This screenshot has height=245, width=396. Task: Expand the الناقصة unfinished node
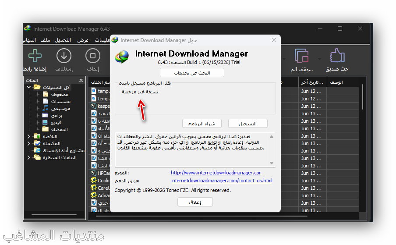click(x=28, y=136)
